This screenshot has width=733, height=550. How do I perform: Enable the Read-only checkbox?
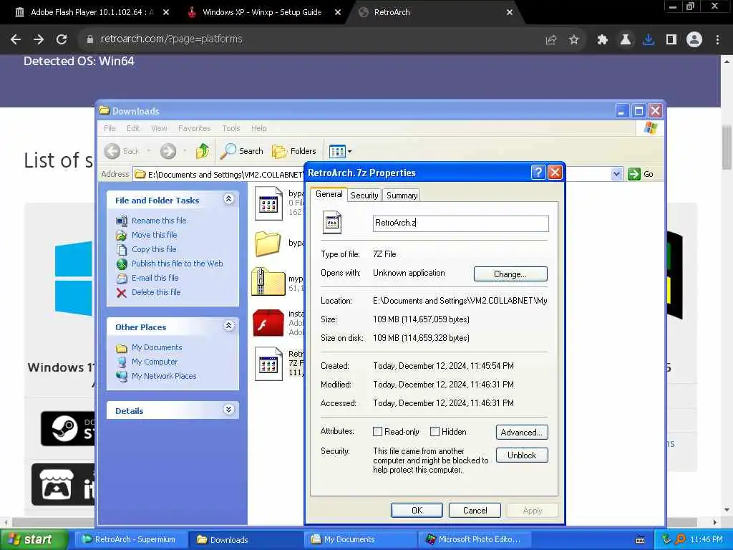377,432
